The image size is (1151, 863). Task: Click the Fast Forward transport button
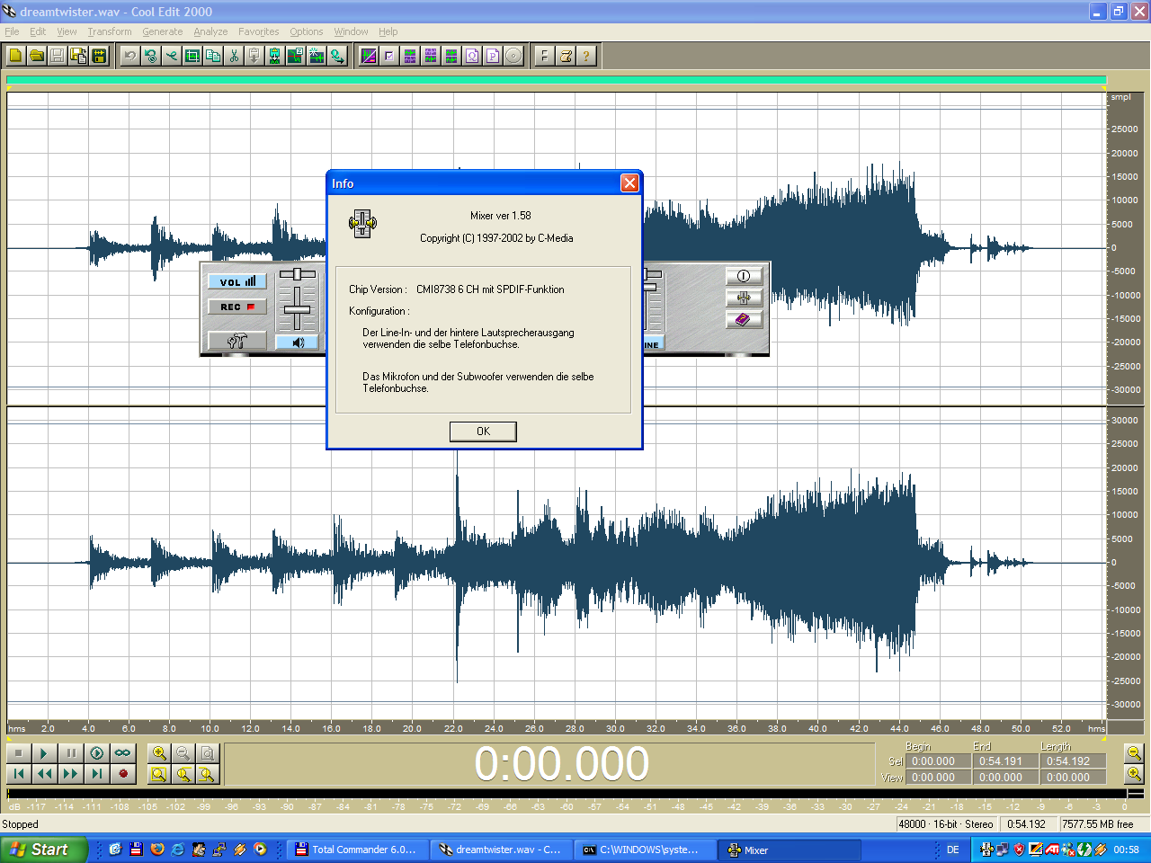70,774
